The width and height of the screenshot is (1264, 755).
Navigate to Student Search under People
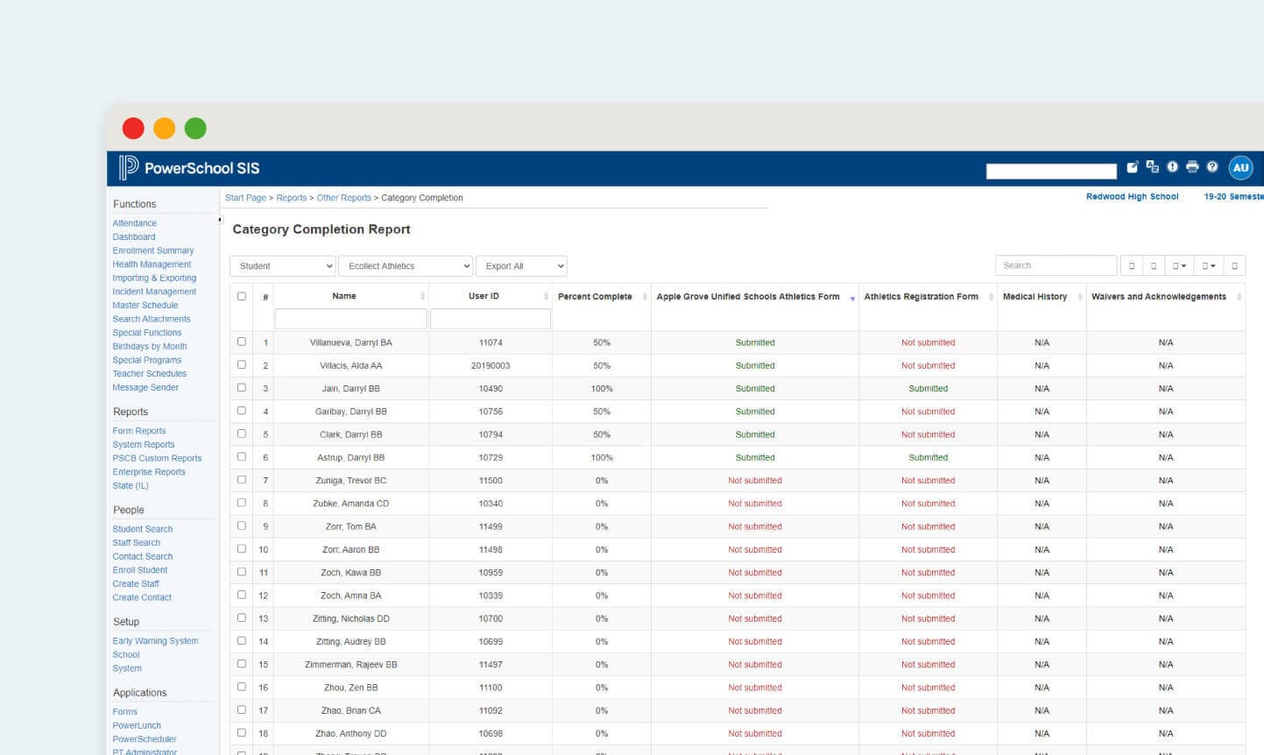(142, 528)
